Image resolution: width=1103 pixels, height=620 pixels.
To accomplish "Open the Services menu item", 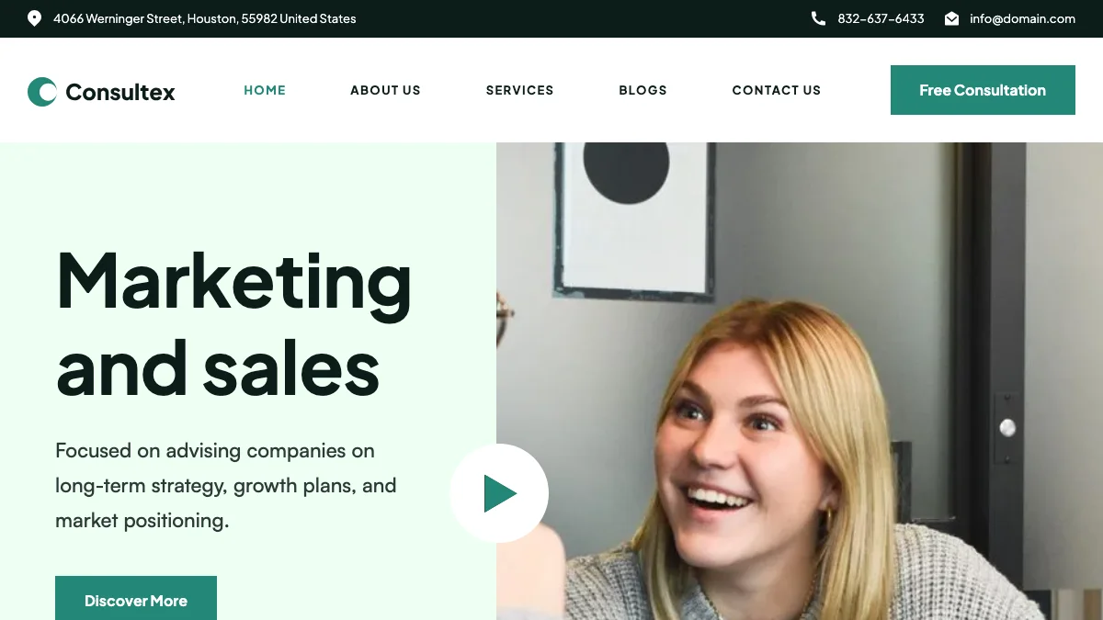I will (x=519, y=90).
